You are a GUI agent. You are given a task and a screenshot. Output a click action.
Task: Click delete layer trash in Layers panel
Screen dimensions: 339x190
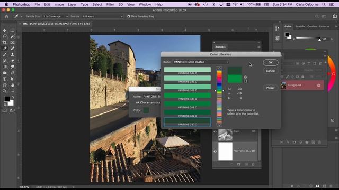pos(319,142)
